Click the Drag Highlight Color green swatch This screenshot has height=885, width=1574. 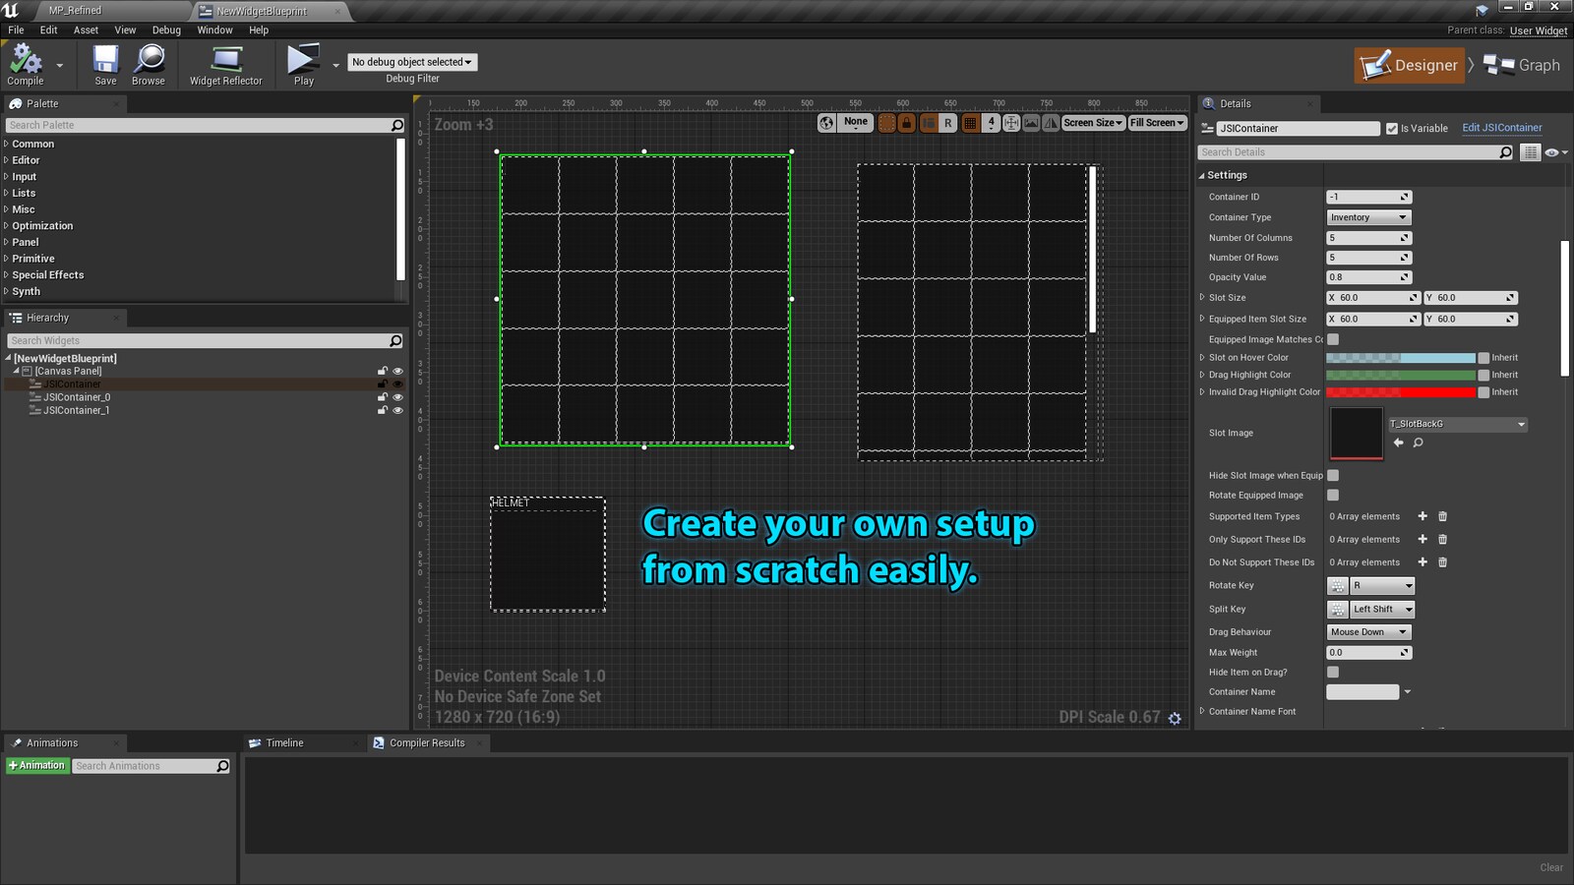(1401, 375)
